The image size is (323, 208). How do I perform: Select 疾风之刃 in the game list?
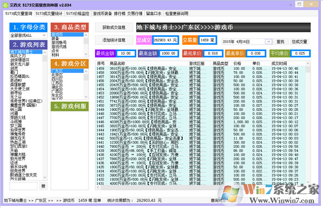26,56
